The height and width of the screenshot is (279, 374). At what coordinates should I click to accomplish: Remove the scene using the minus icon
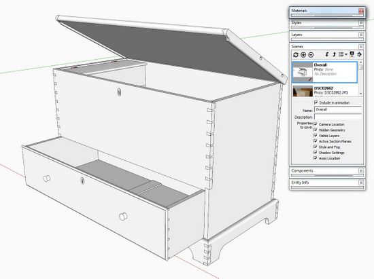[311, 55]
